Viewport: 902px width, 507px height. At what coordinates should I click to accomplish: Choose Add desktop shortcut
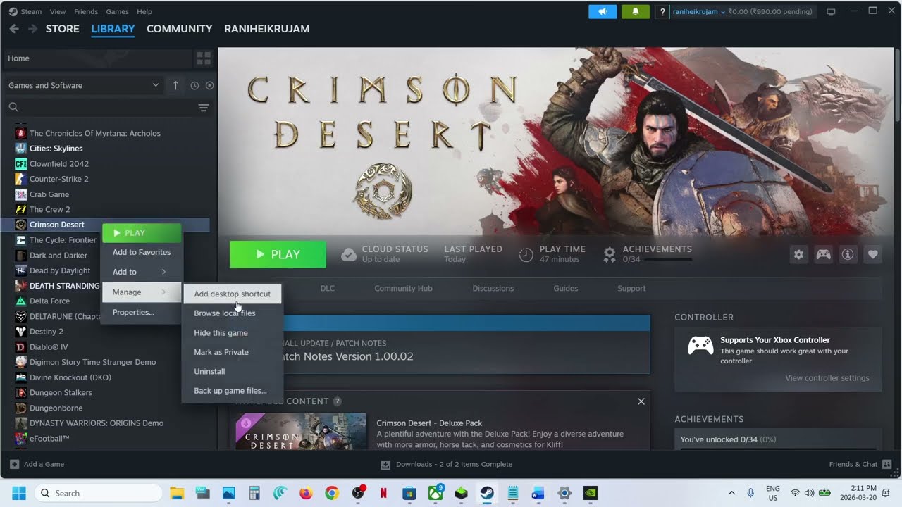coord(233,294)
